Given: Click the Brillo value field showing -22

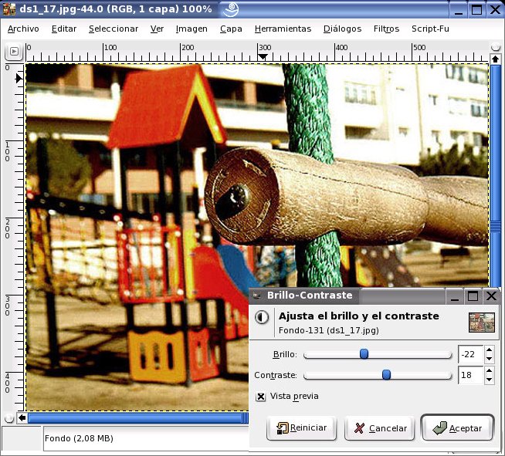Looking at the screenshot, I should 471,354.
